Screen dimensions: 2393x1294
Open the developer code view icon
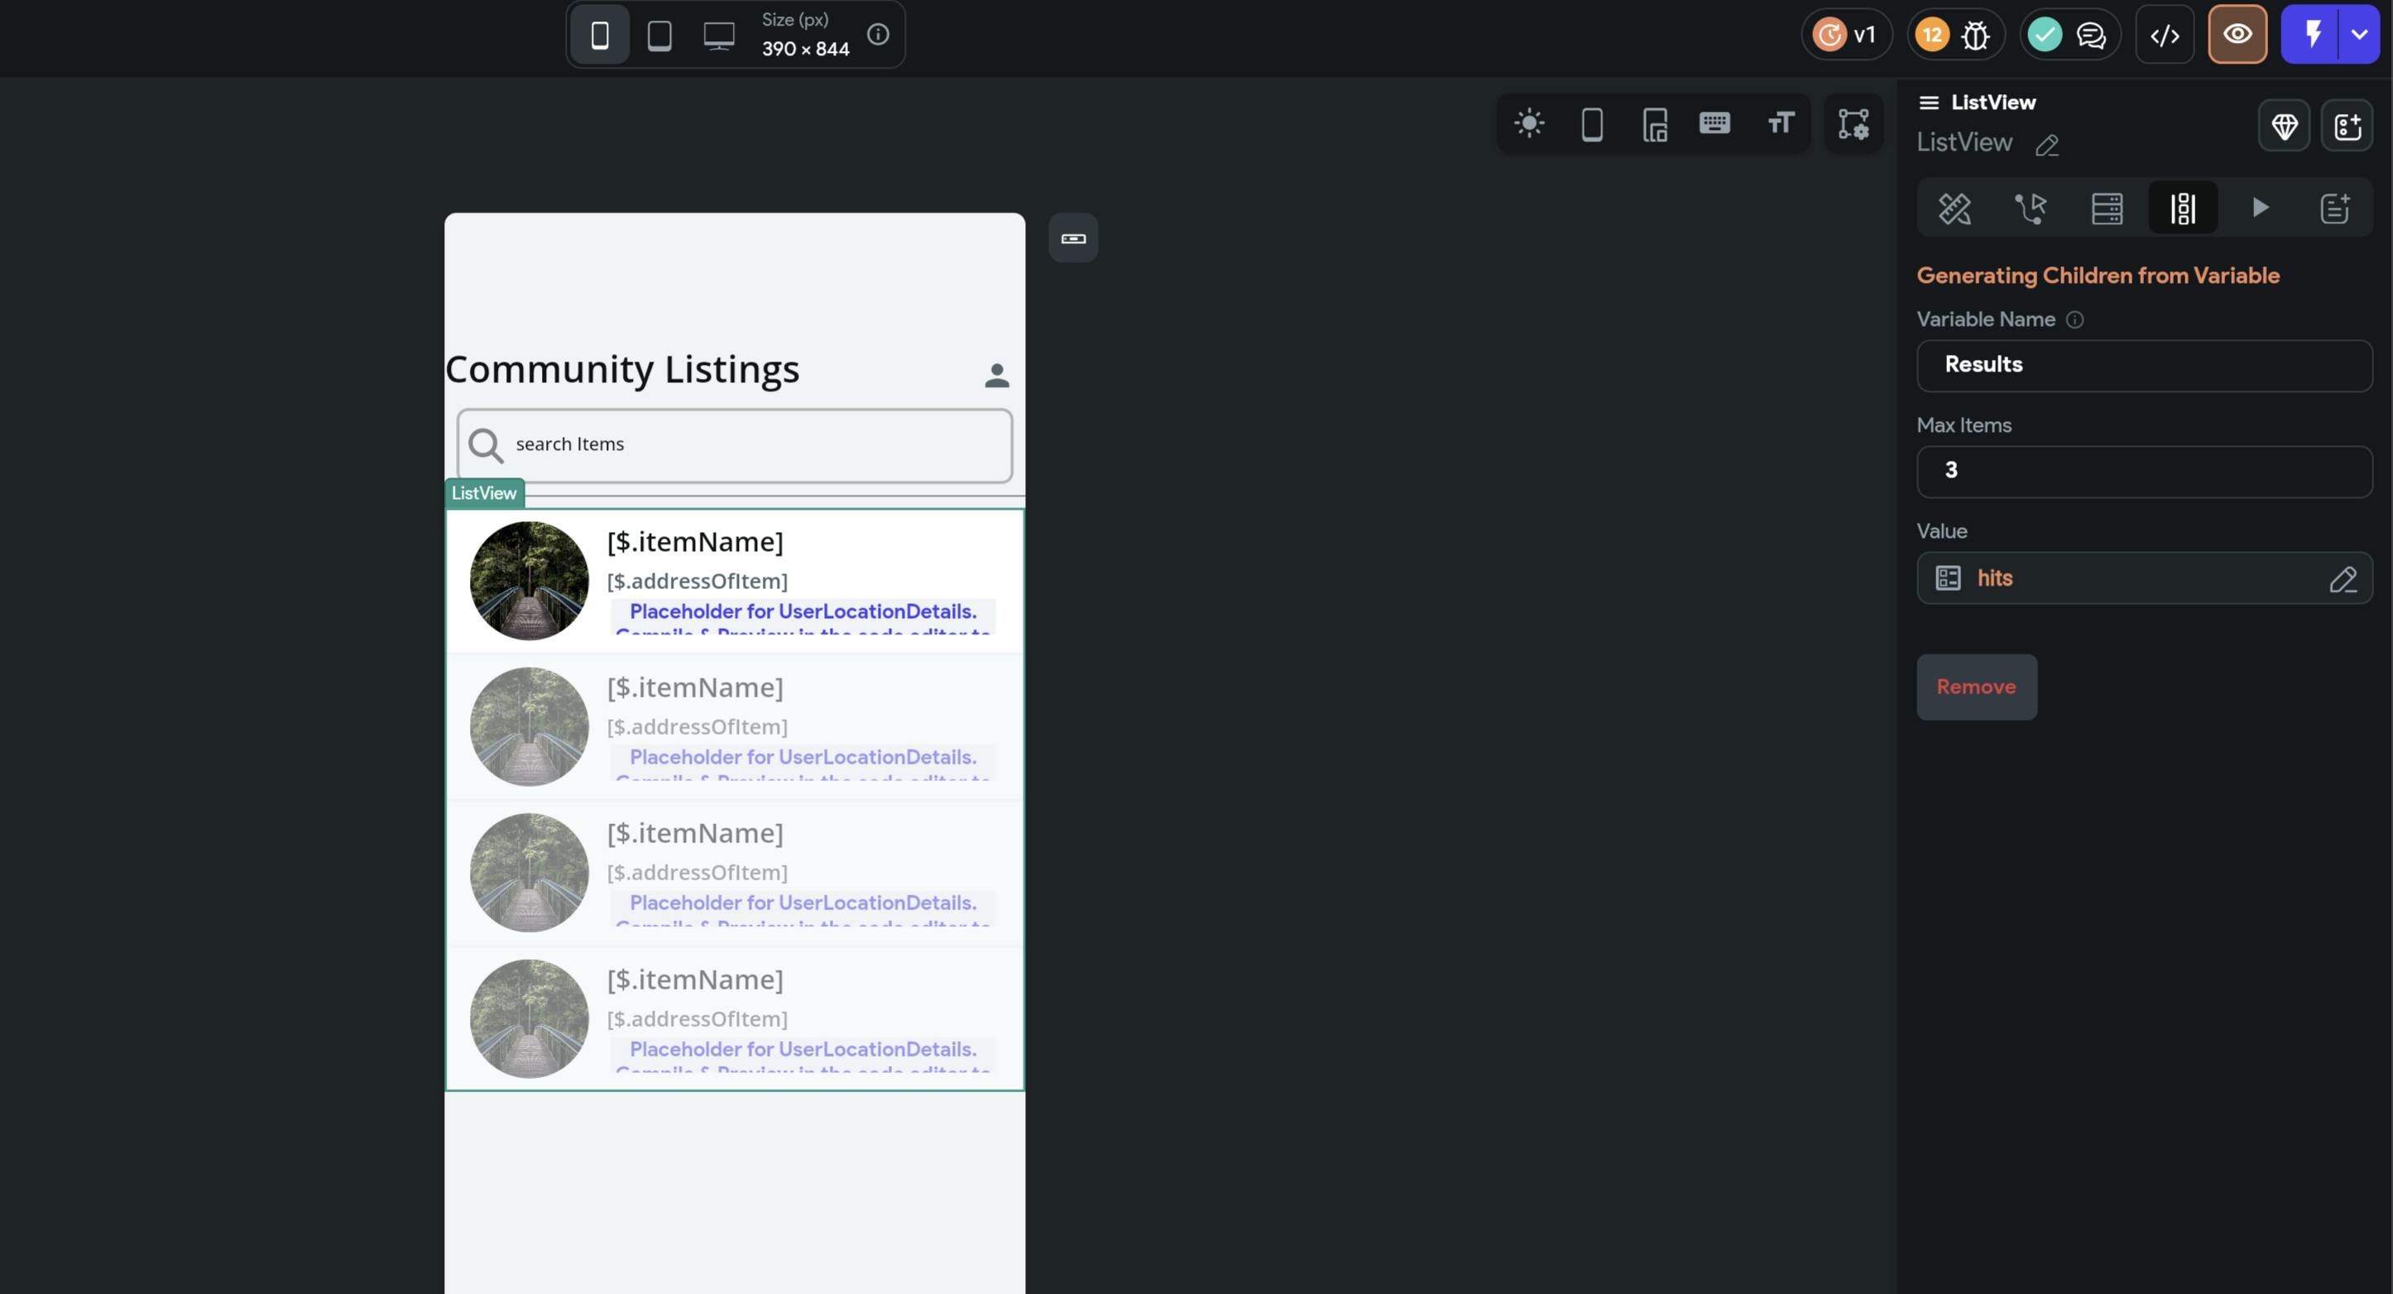[x=2165, y=36]
